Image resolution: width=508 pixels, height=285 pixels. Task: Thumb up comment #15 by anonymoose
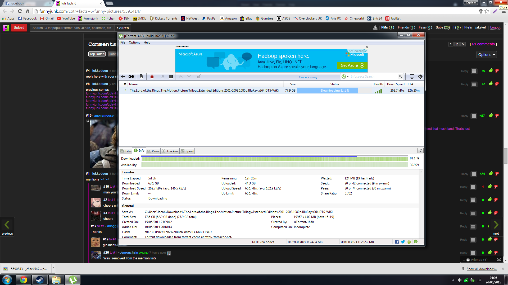[x=491, y=115]
